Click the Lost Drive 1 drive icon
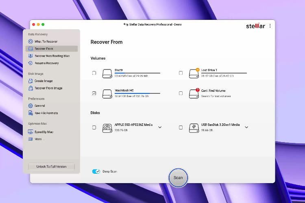The width and height of the screenshot is (305, 203). (x=194, y=73)
